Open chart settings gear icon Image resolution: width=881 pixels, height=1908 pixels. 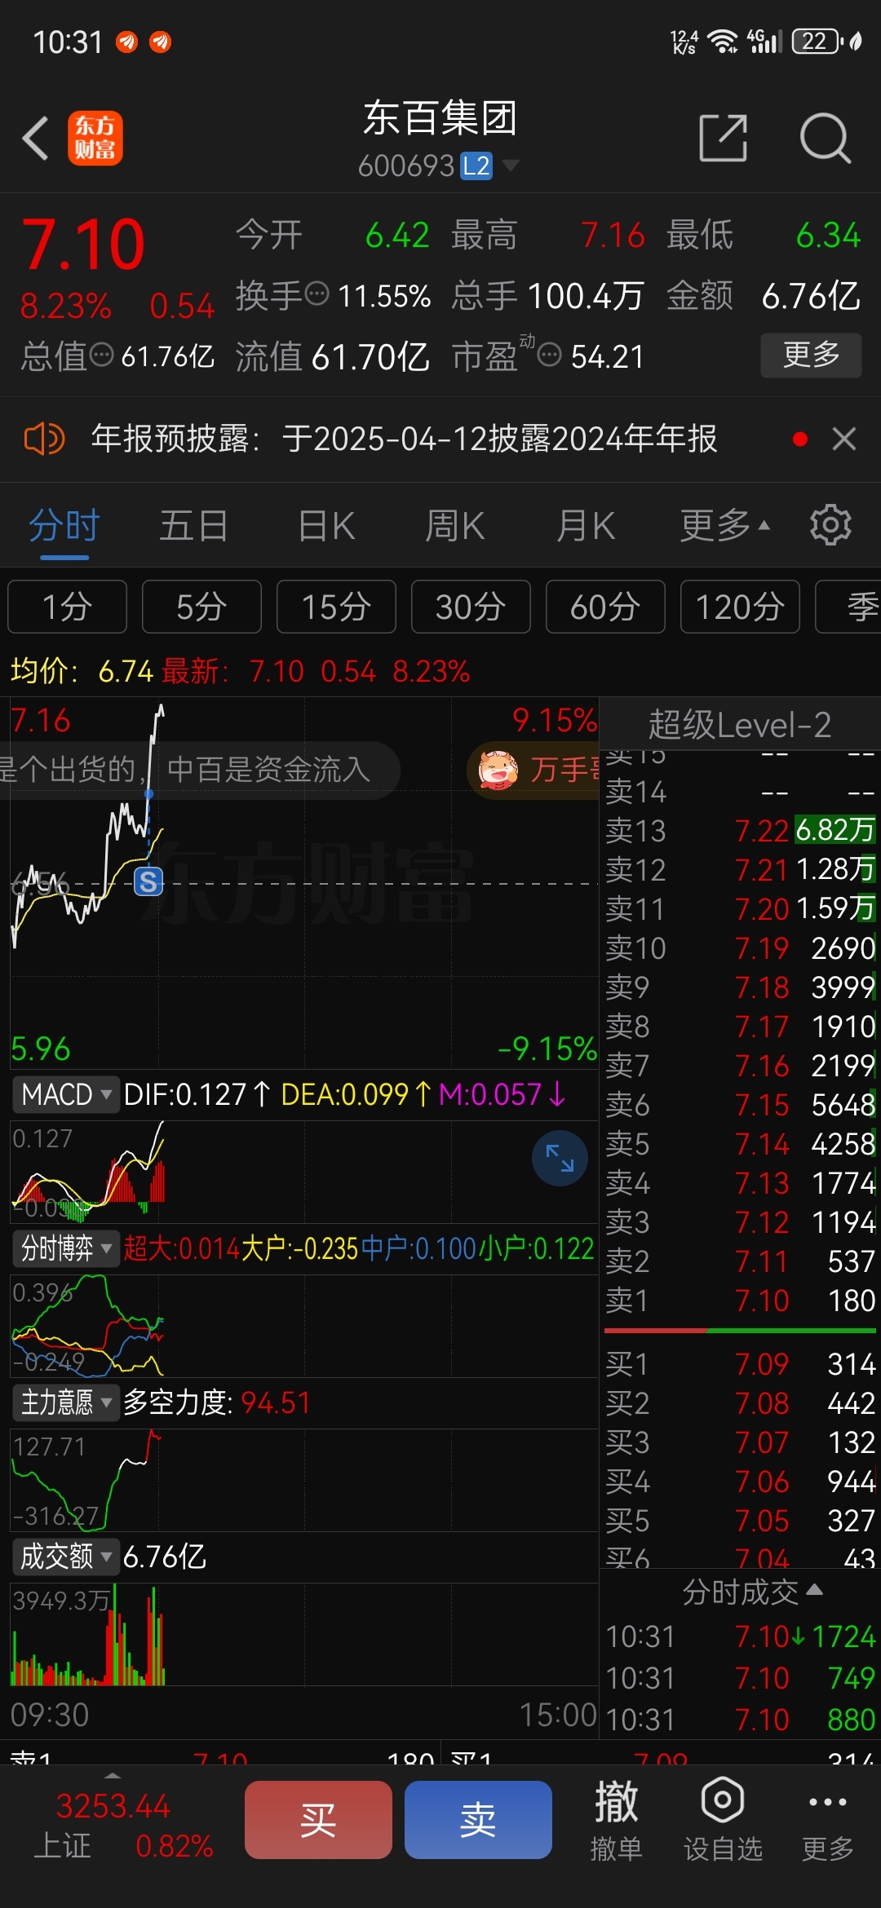coord(830,525)
